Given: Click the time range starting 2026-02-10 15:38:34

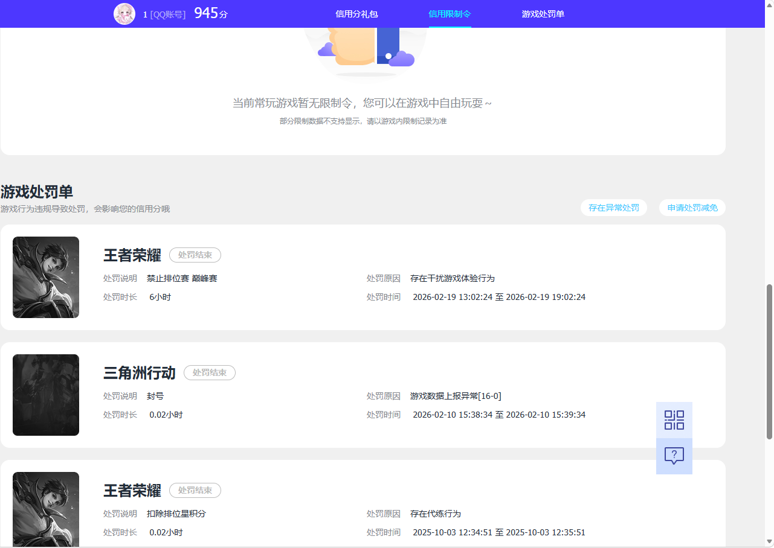Looking at the screenshot, I should pos(499,415).
